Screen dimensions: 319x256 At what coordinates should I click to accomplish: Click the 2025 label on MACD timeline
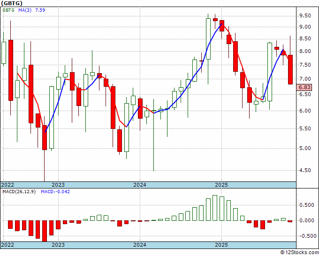point(221,245)
